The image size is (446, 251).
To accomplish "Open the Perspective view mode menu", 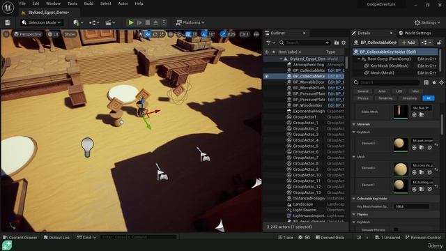I will click(28, 34).
